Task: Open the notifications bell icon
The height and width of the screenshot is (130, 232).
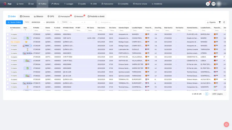Action: pos(208,4)
